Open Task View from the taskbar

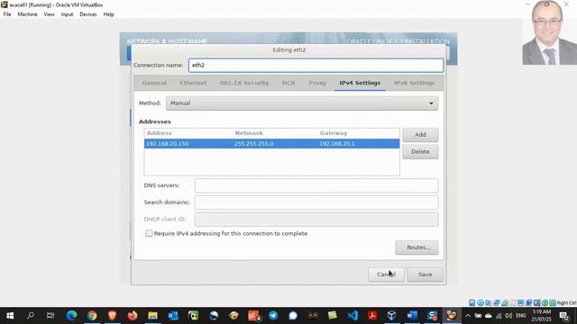coord(50,316)
